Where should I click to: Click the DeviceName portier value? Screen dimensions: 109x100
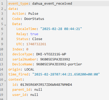tap(59, 64)
